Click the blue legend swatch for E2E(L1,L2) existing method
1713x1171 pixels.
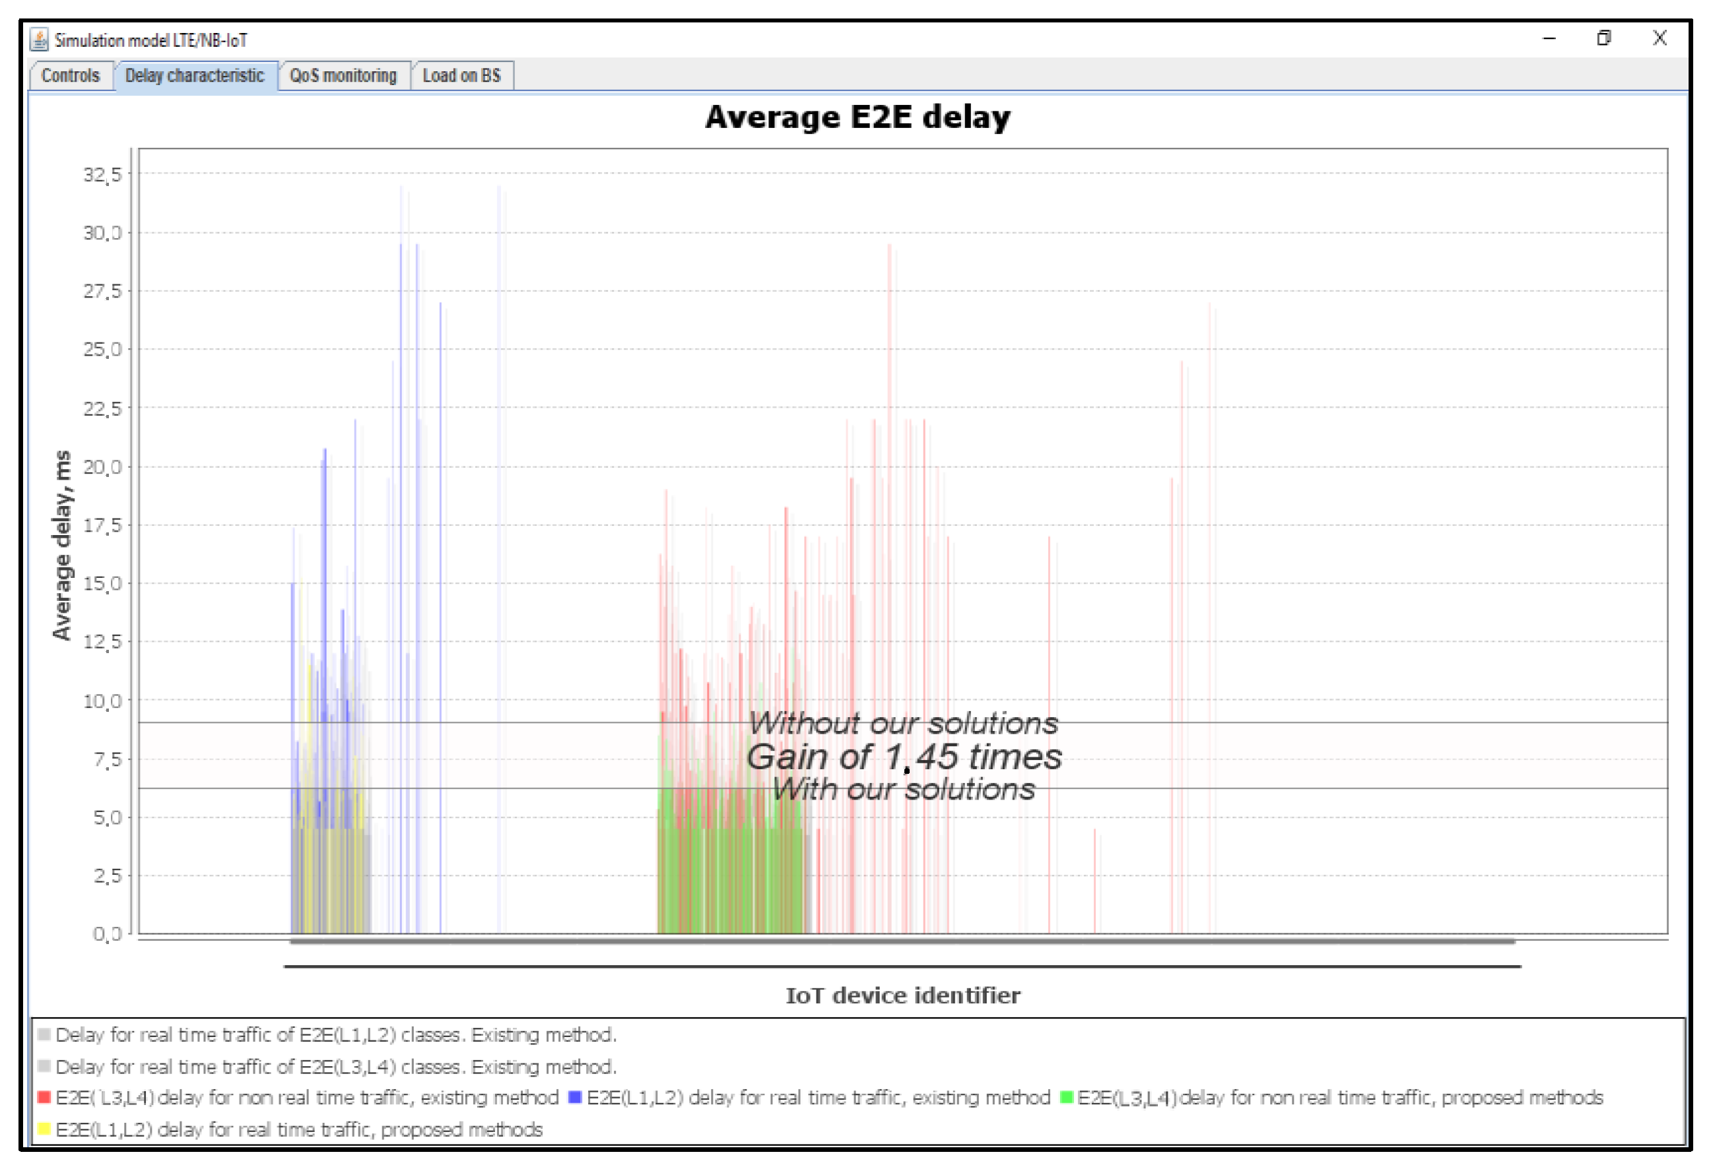(575, 1097)
